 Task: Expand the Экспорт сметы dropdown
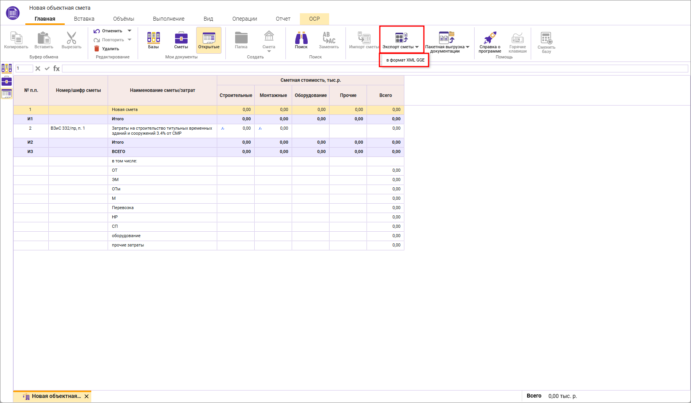(417, 47)
